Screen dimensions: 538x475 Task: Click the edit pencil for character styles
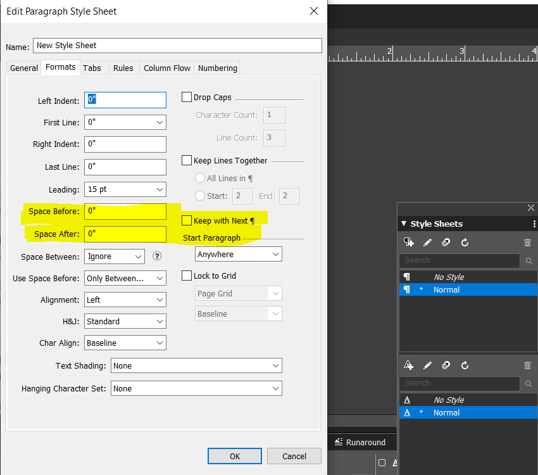click(x=427, y=365)
